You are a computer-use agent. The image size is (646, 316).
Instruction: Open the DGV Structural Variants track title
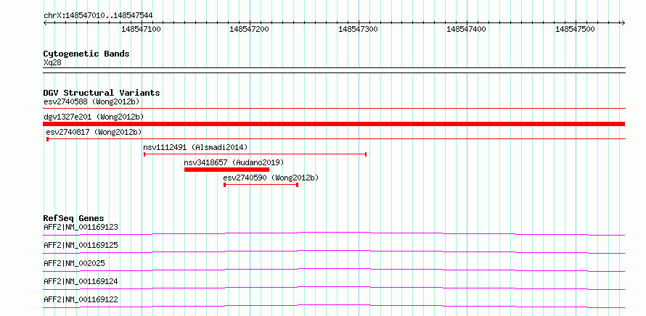pos(102,93)
